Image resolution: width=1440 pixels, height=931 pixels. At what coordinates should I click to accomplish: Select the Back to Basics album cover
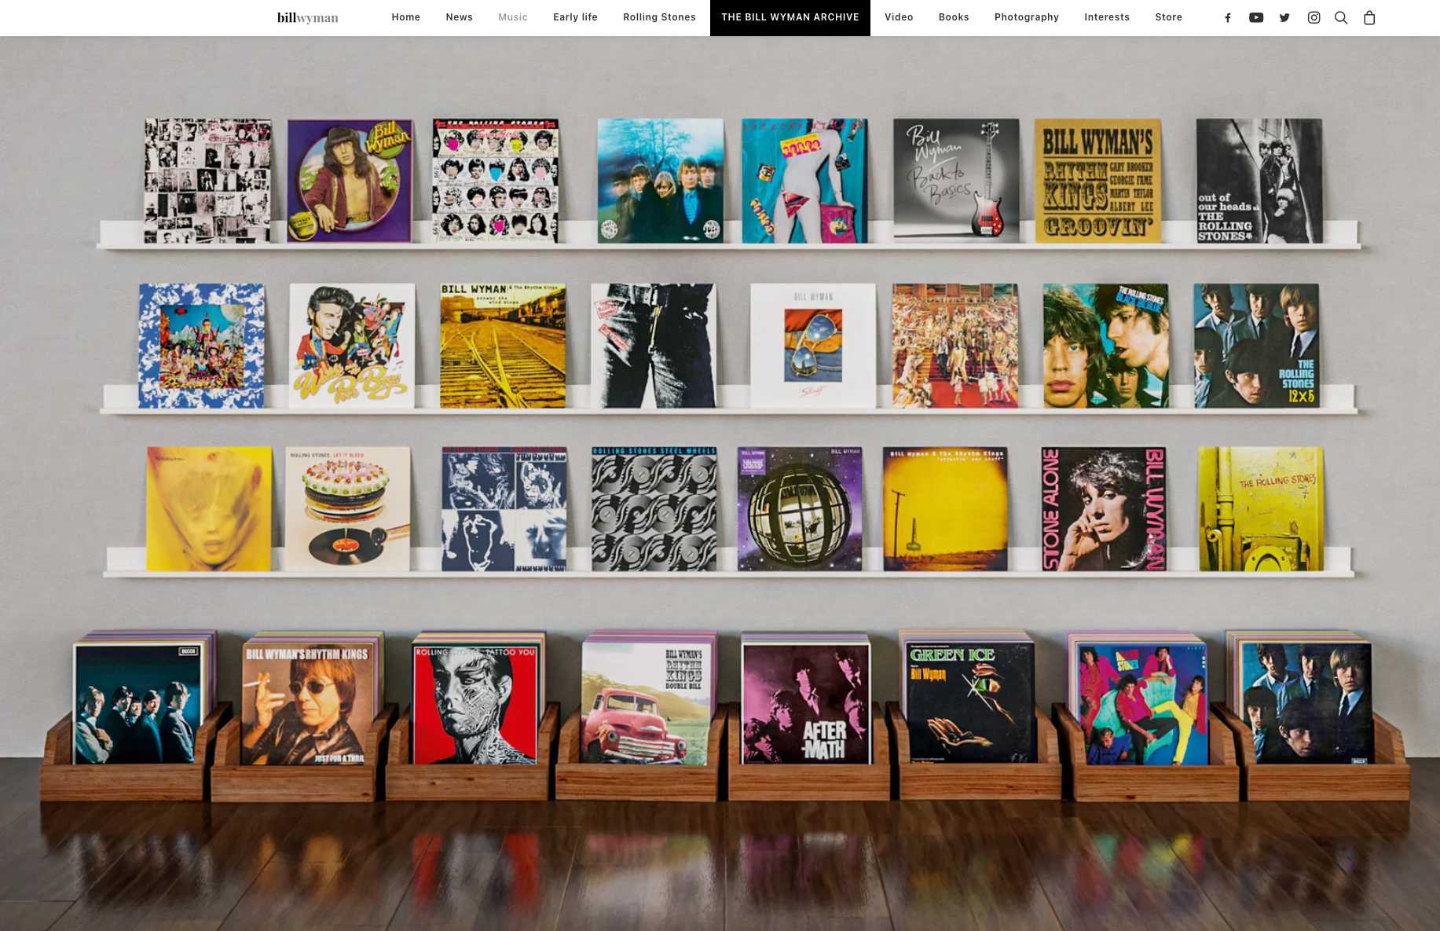coord(955,179)
